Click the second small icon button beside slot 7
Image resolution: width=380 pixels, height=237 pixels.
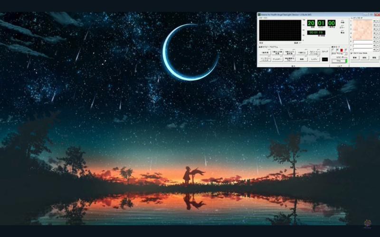point(378,46)
